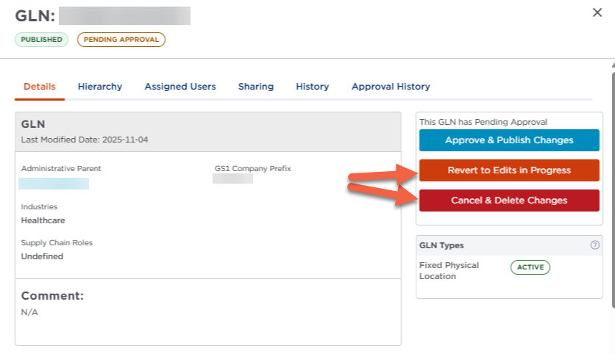Select the GS1 Company Prefix value
This screenshot has width=615, height=354.
point(232,178)
